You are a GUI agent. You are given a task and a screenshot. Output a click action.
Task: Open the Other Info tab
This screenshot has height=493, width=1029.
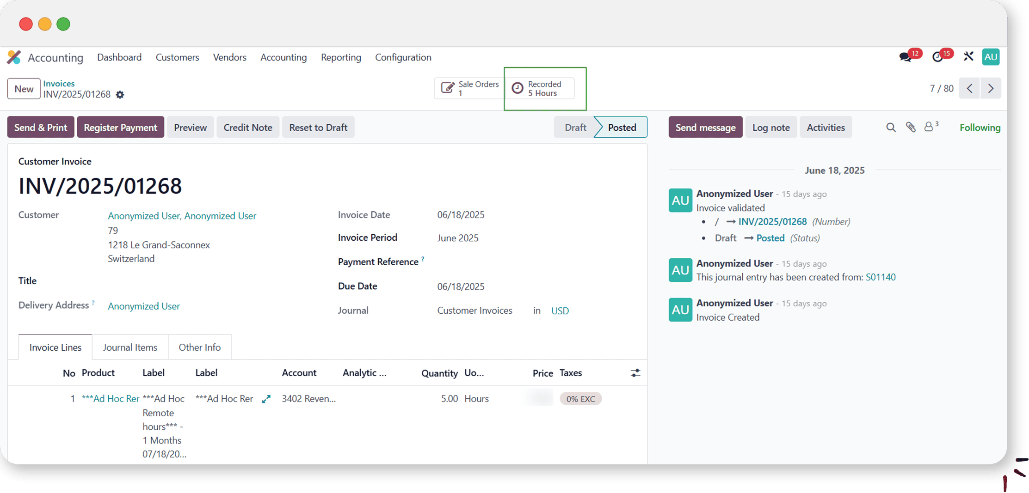[x=199, y=347]
